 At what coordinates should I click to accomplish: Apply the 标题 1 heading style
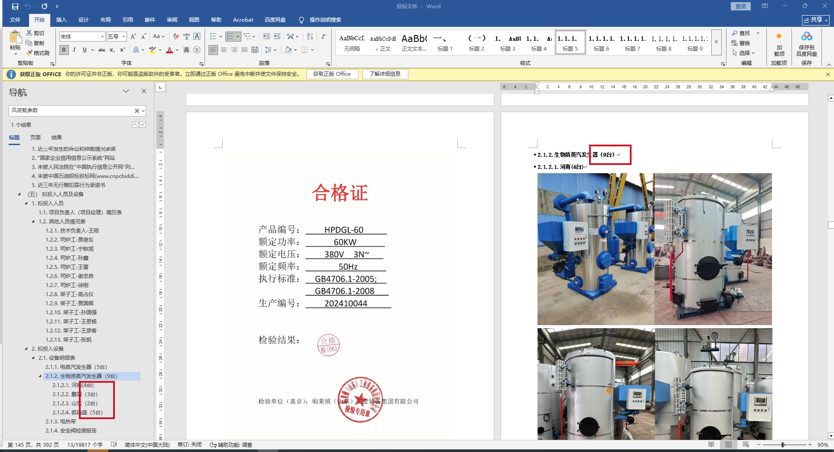coord(445,42)
